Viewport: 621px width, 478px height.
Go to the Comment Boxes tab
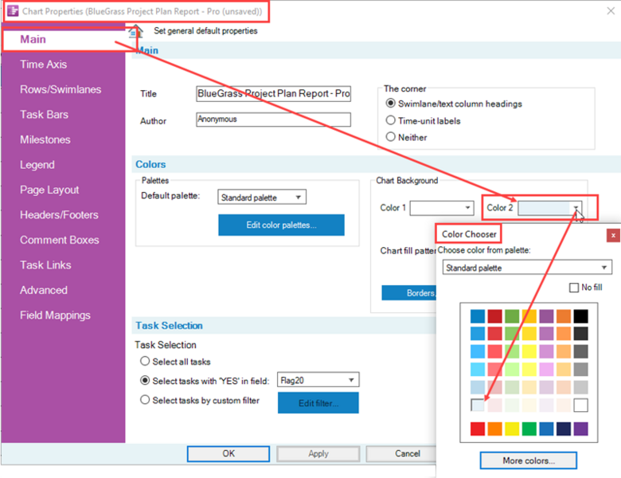(x=60, y=240)
